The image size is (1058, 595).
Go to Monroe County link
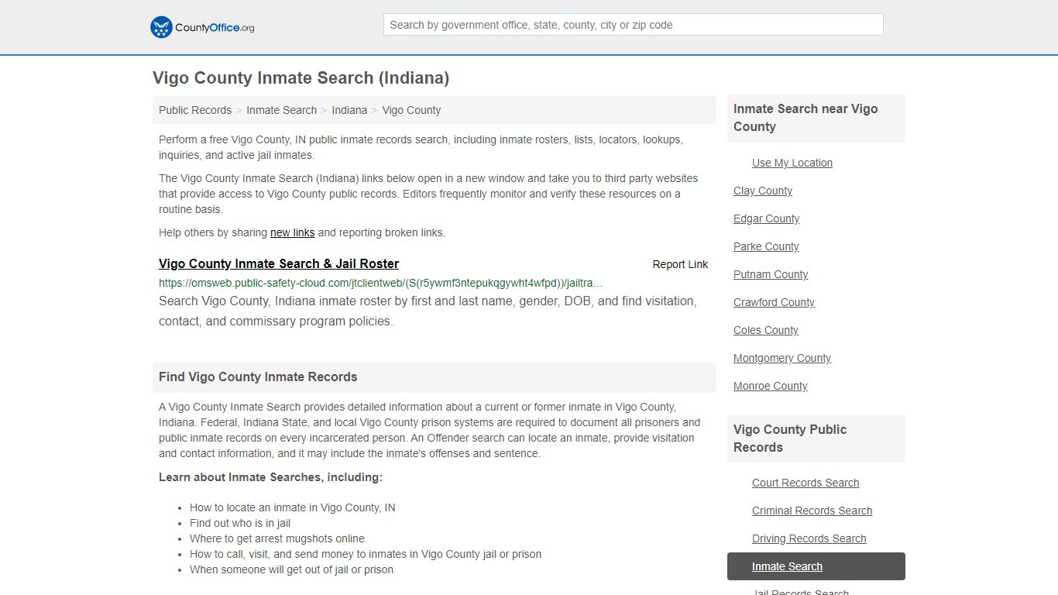pos(771,386)
